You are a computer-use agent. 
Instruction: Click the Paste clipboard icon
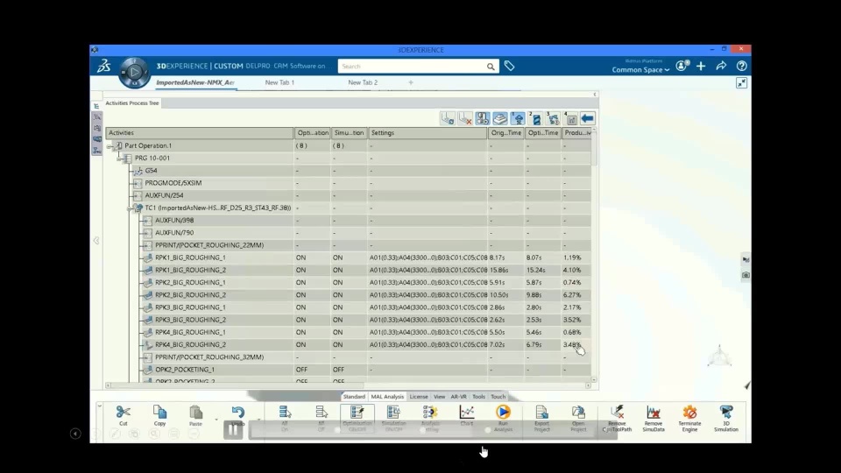pyautogui.click(x=195, y=412)
